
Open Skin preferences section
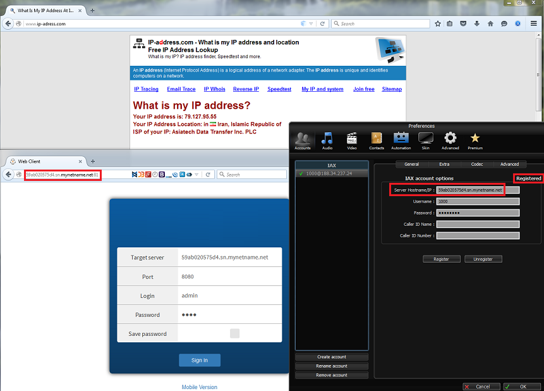point(426,140)
